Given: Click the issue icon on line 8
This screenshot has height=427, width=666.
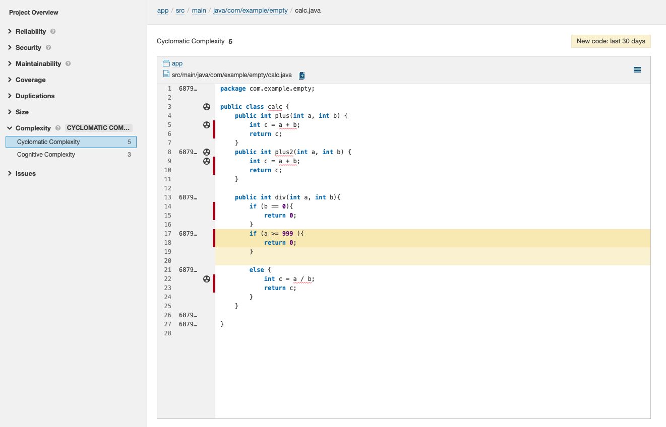Looking at the screenshot, I should pyautogui.click(x=206, y=152).
